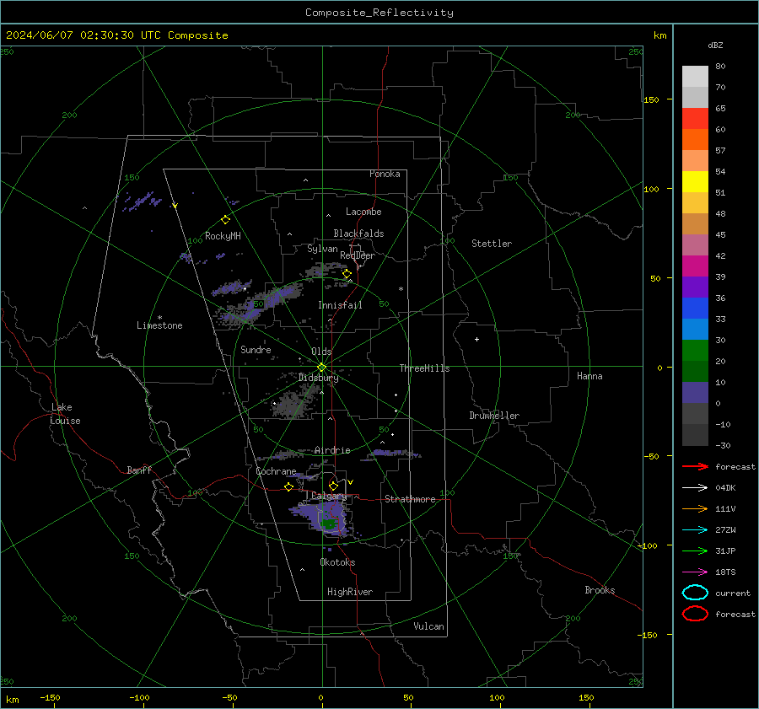759x709 pixels.
Task: Click the yellow diamond marker below Cochrane
Action: click(288, 486)
